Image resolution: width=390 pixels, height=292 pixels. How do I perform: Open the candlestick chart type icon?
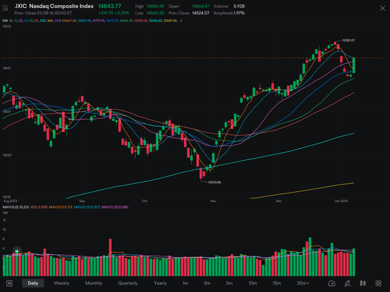coord(363,283)
